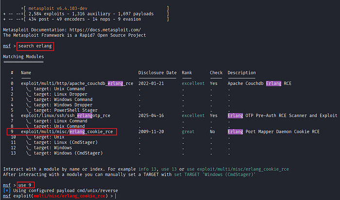Image resolution: width=340 pixels, height=200 pixels.
Task: Click the 'great' rank value
Action: coord(188,132)
